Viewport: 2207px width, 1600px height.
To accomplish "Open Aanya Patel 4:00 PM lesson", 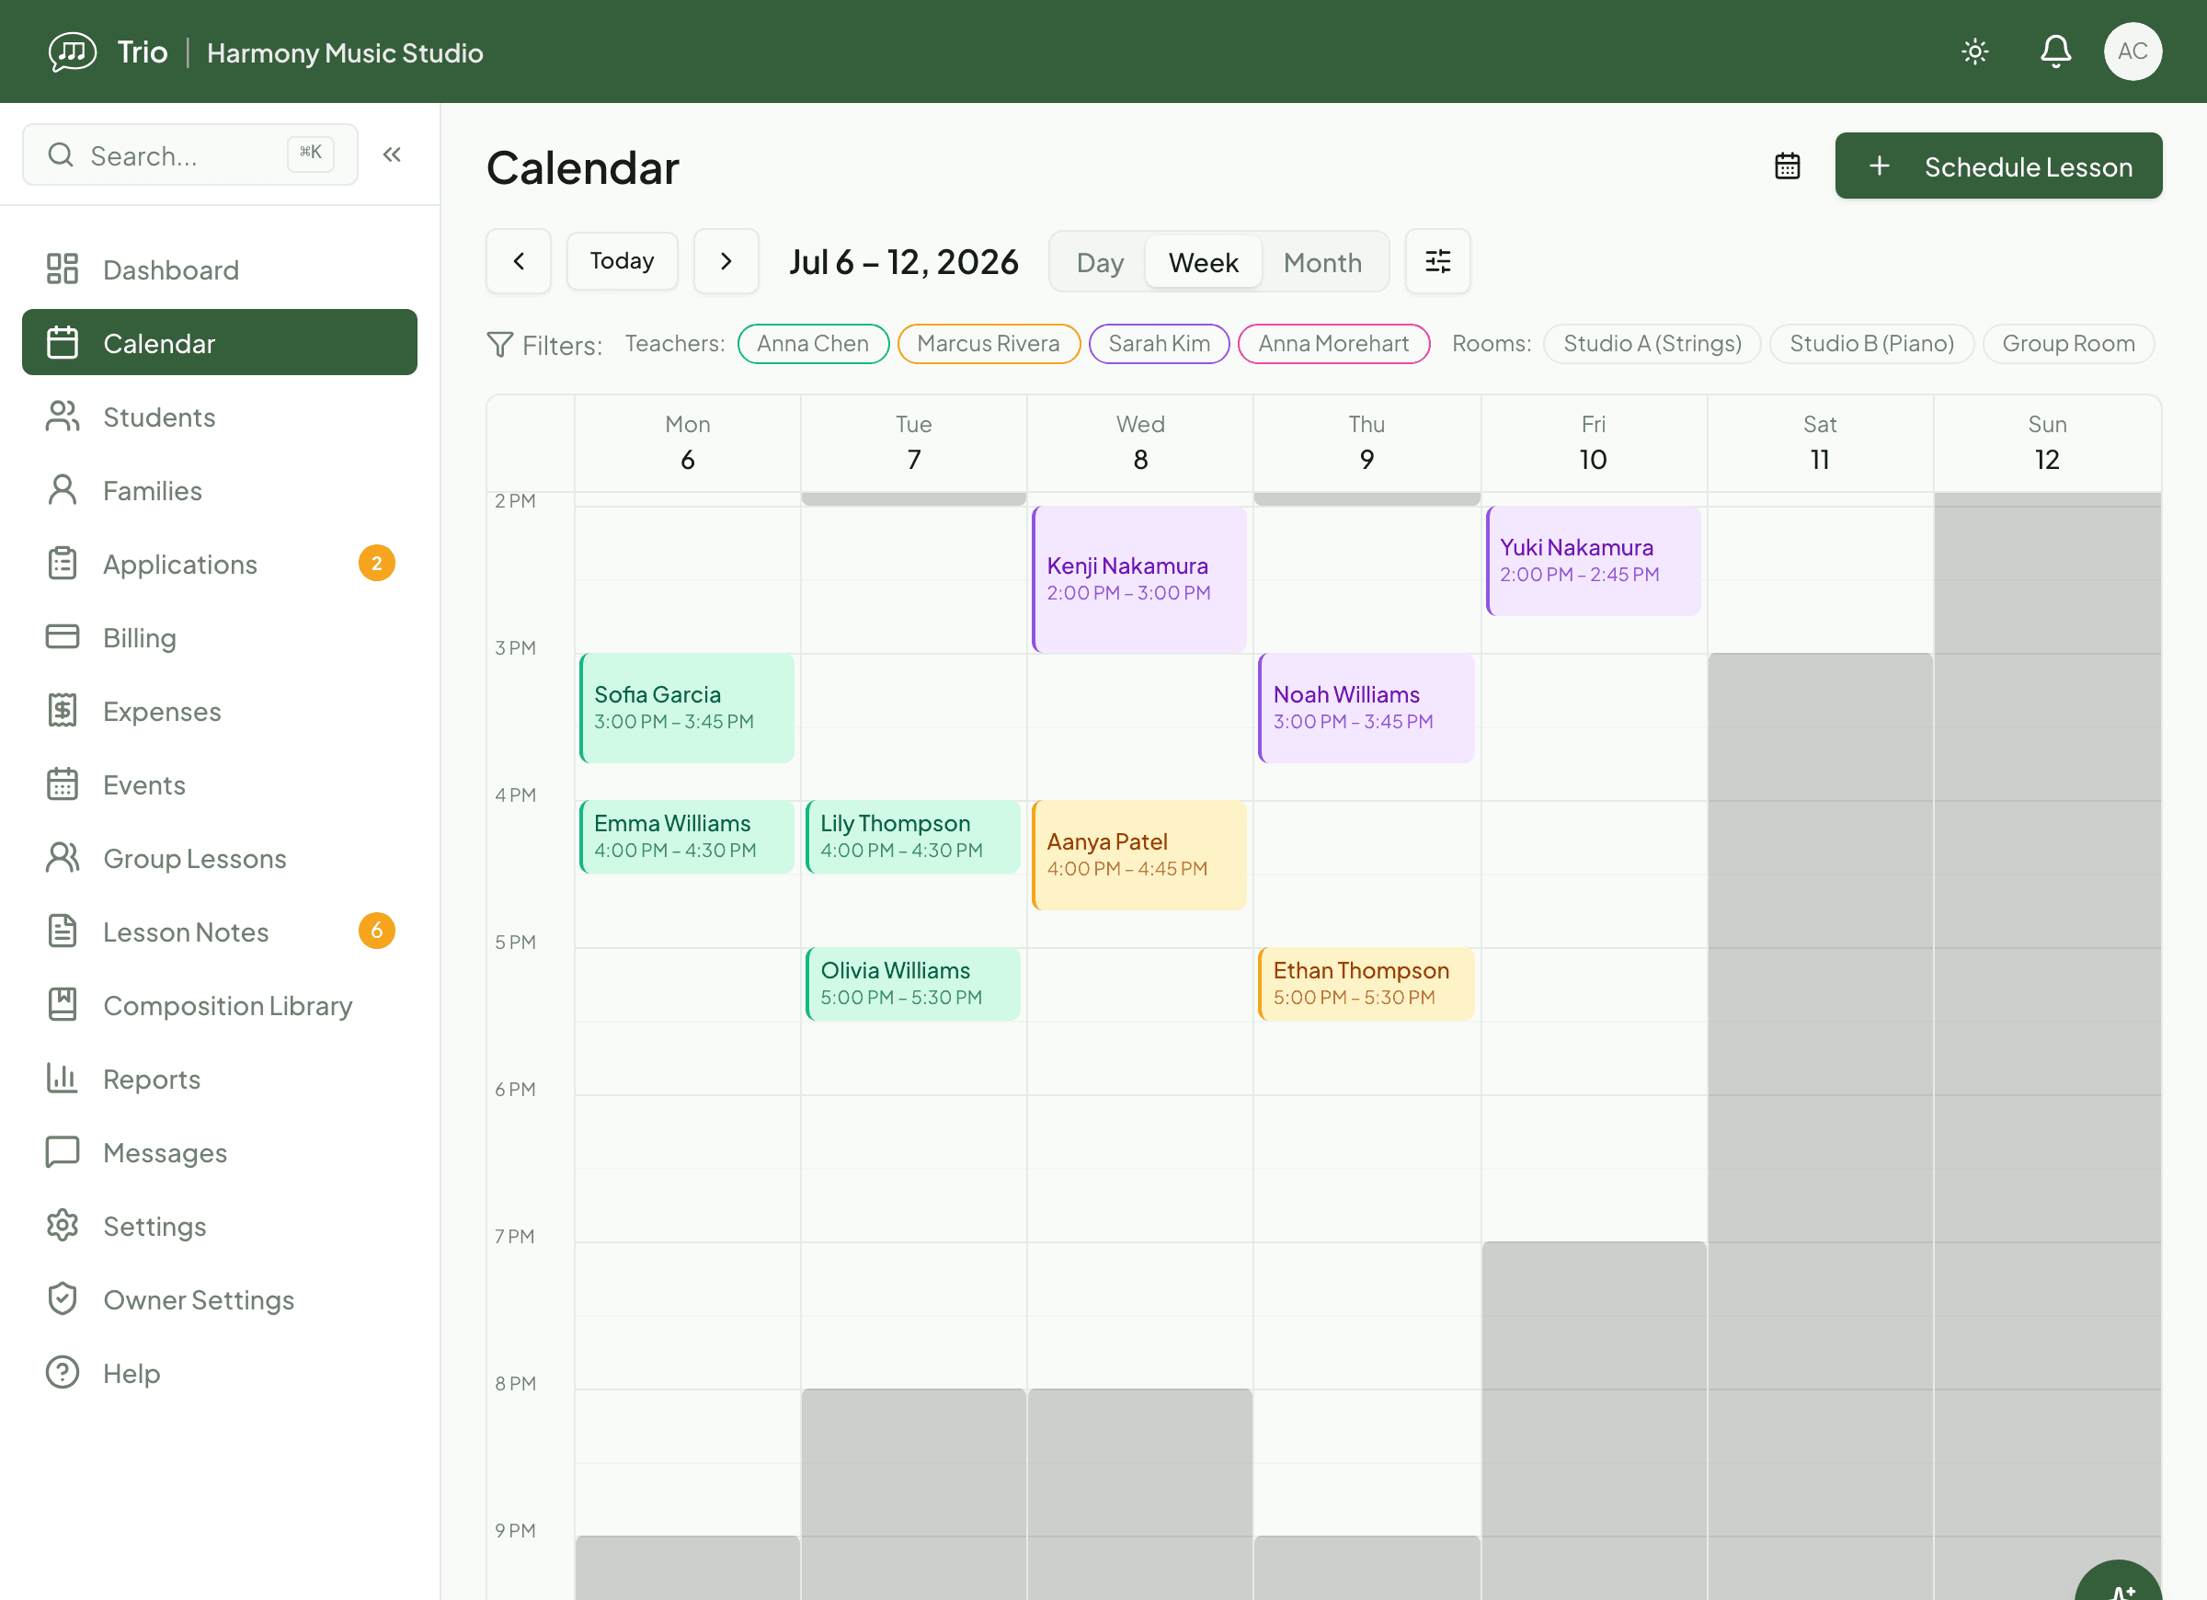I will click(x=1139, y=855).
